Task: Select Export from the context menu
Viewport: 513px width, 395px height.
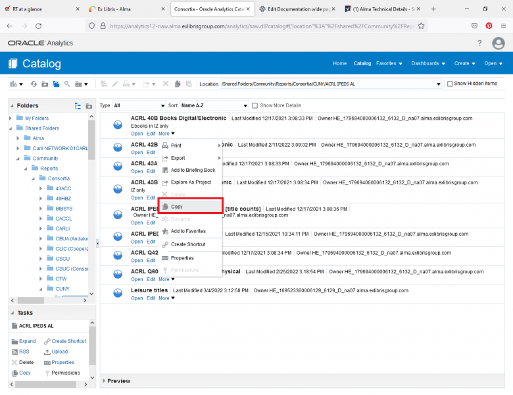Action: pyautogui.click(x=191, y=158)
